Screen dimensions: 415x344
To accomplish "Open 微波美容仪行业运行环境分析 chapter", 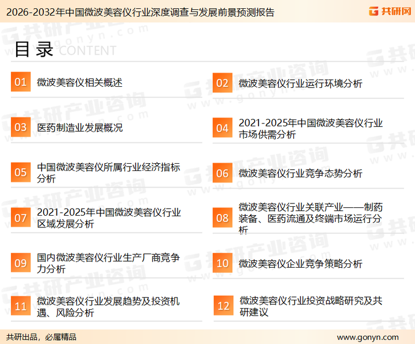I will 300,84.
